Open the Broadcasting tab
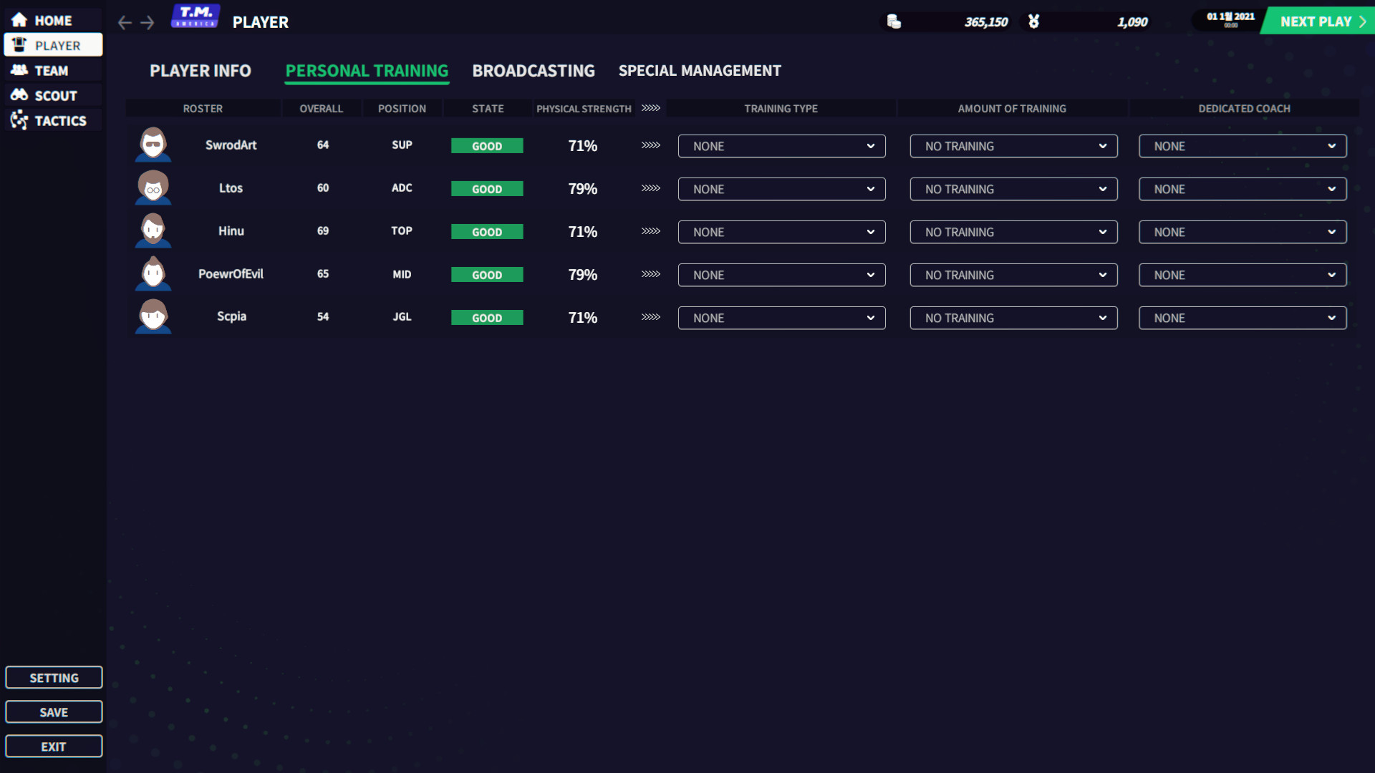The image size is (1375, 773). coord(534,71)
